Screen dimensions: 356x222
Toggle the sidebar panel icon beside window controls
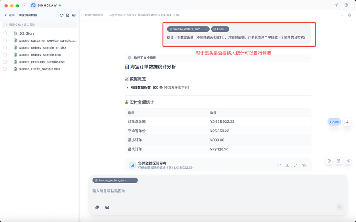[x=24, y=5]
